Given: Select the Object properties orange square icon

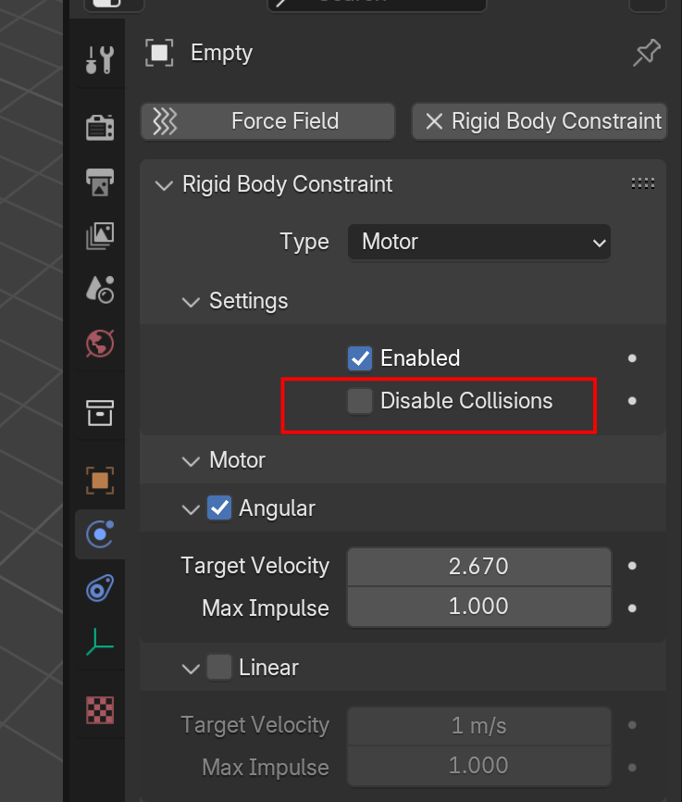Looking at the screenshot, I should click(99, 480).
